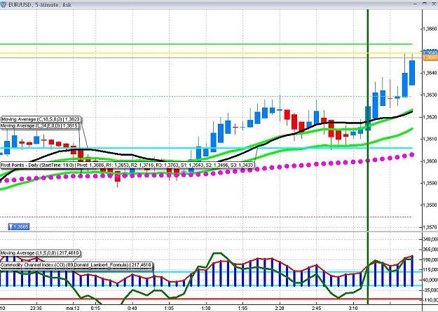Click the orange 1,3647 price tag on the axis
This screenshot has height=312, width=438.
pos(430,57)
